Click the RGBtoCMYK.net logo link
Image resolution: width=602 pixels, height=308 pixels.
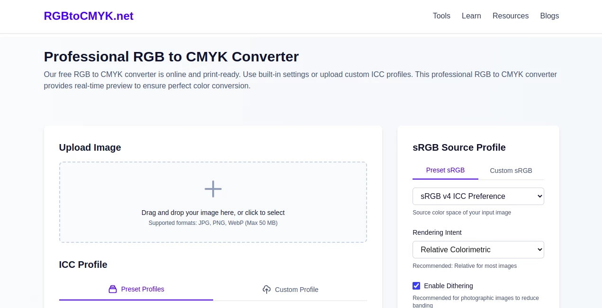(89, 16)
